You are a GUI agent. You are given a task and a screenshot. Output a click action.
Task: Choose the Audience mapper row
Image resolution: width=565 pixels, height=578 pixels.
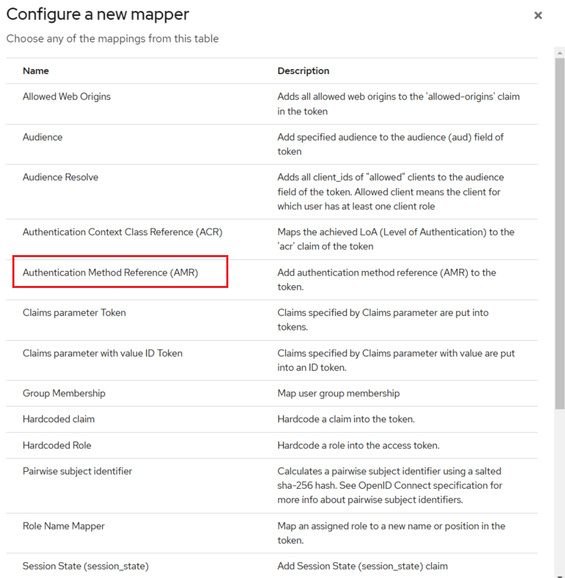click(43, 137)
